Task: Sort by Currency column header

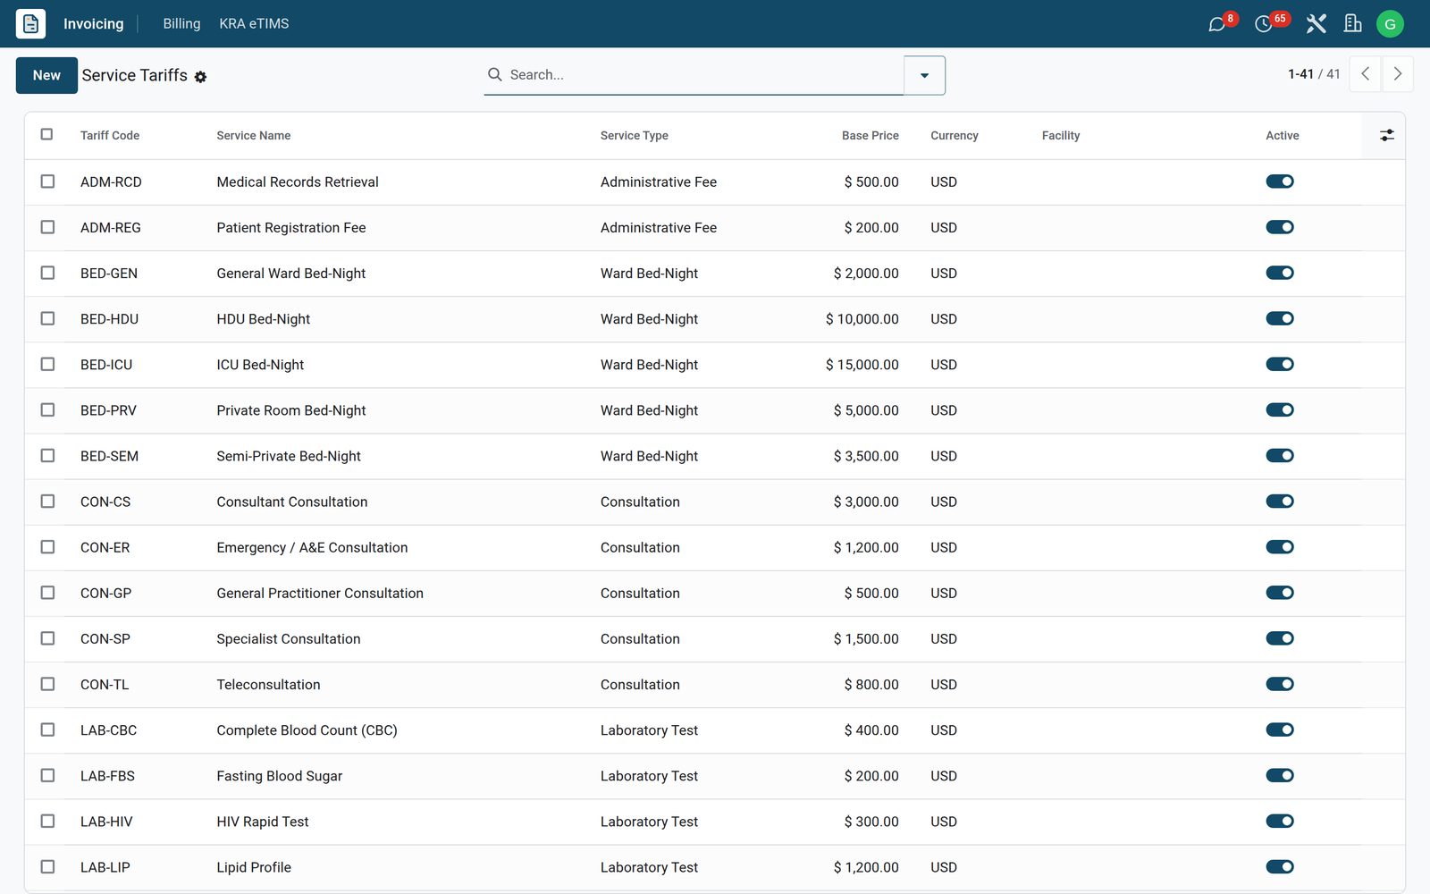Action: pos(955,135)
